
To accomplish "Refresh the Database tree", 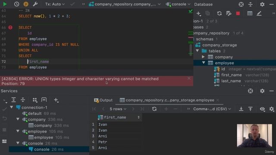I will pyautogui.click(x=220, y=13).
